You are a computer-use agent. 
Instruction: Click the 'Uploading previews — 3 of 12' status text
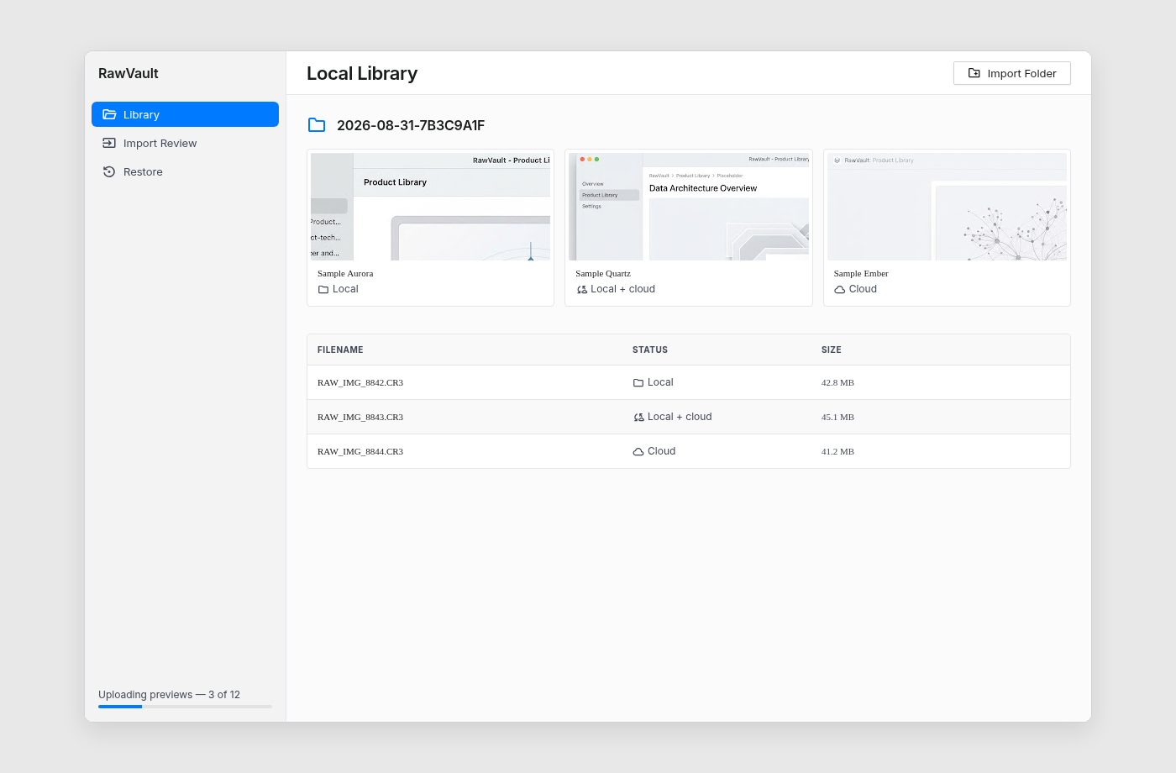(169, 695)
